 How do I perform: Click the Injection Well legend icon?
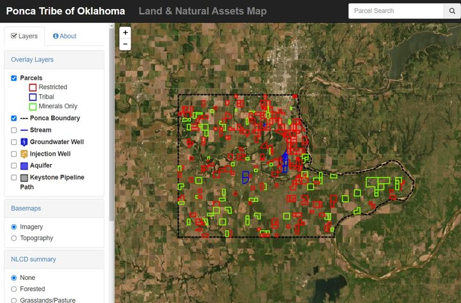pos(24,154)
